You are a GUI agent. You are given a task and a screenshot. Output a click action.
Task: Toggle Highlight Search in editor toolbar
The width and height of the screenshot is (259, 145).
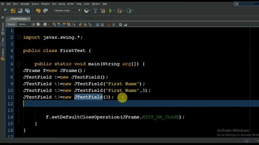click(69, 25)
